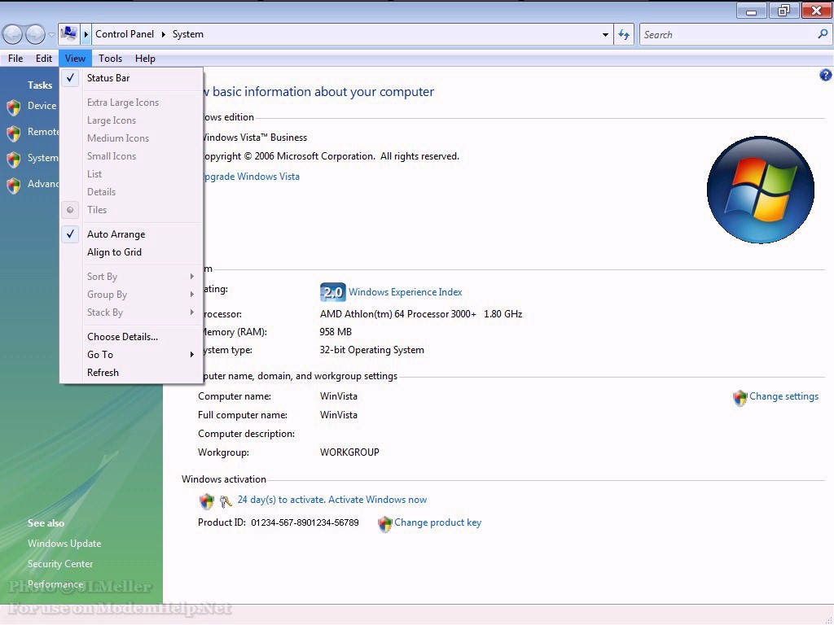This screenshot has height=625, width=834.
Task: Click the Product ID number text
Action: (305, 523)
